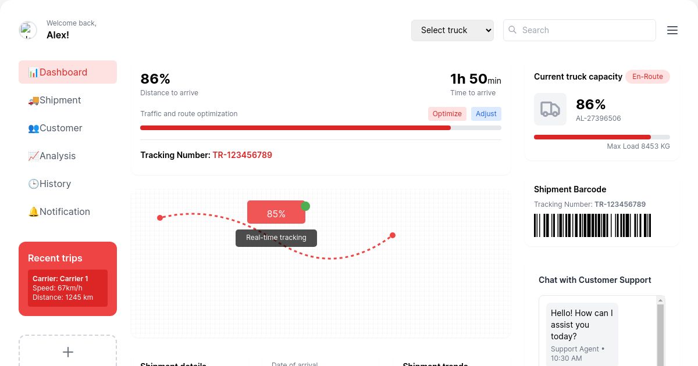Viewport: 698px width, 366px height.
Task: Click the shipment barcode image
Action: (x=592, y=225)
